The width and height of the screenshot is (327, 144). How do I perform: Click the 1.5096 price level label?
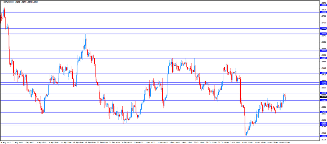tap(323, 125)
